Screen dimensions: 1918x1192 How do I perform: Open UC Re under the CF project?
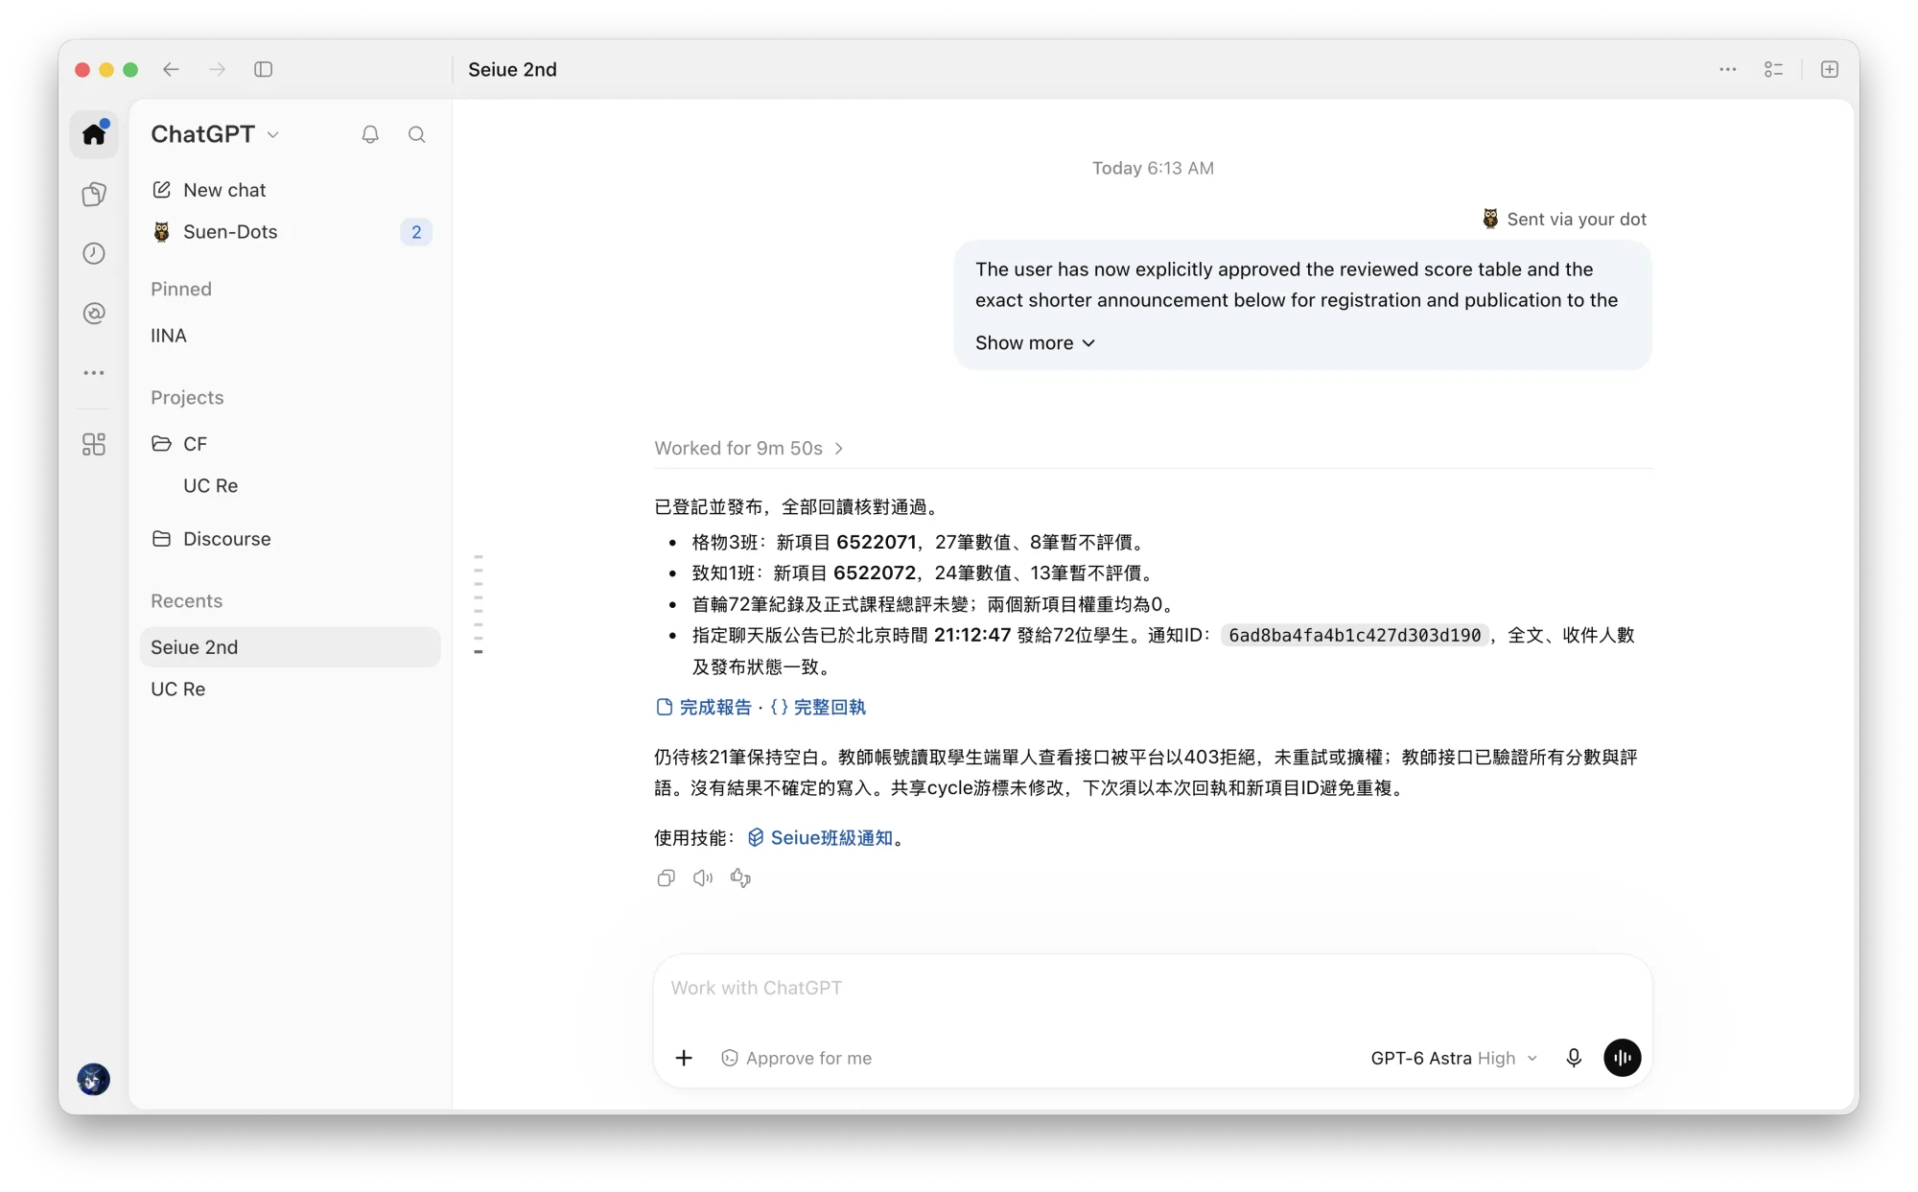point(291,485)
